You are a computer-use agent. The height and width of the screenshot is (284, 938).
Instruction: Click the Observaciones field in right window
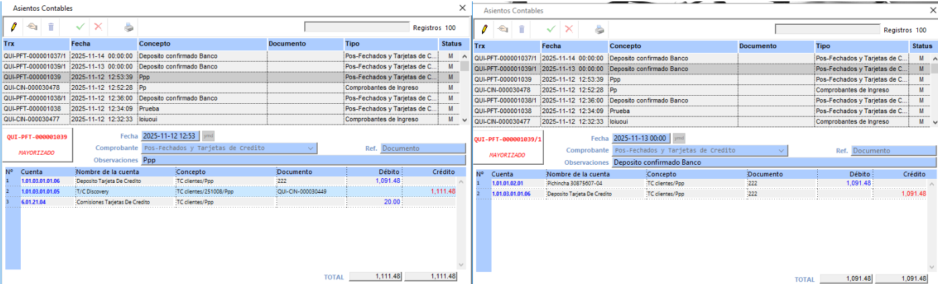pos(773,162)
